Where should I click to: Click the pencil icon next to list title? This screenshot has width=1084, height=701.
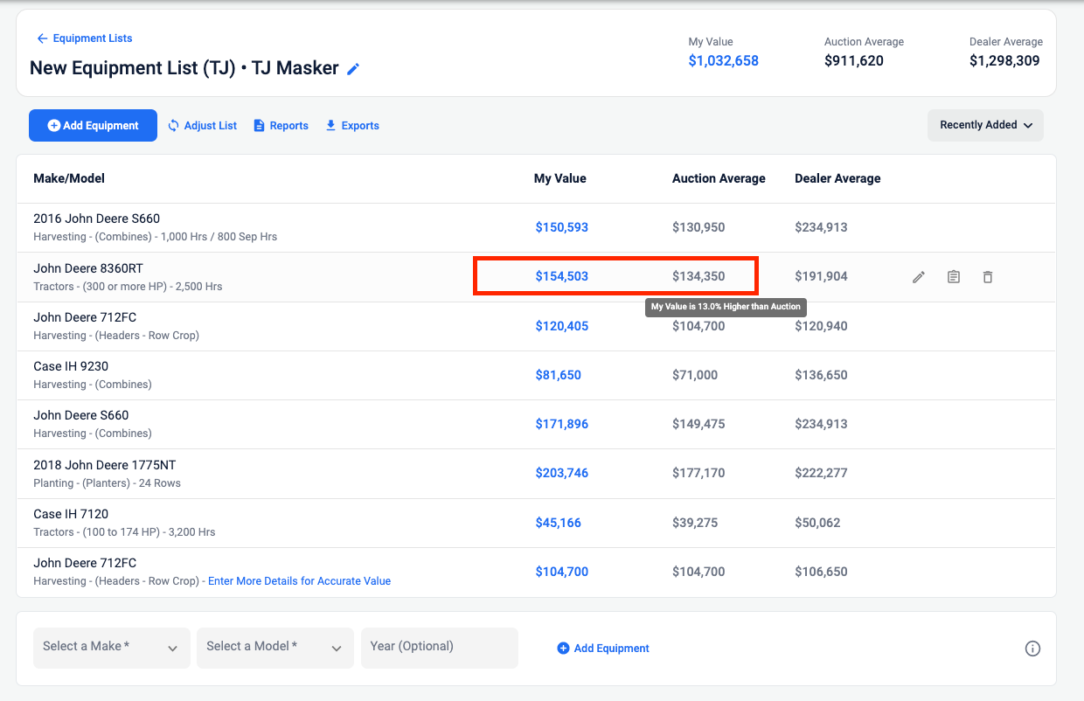353,69
